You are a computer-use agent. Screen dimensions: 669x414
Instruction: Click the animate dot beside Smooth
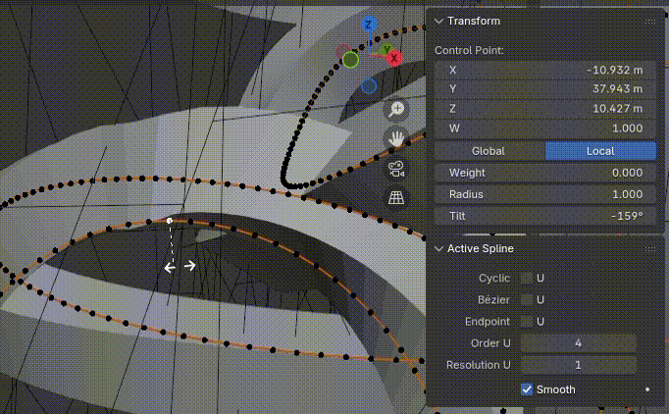click(646, 389)
